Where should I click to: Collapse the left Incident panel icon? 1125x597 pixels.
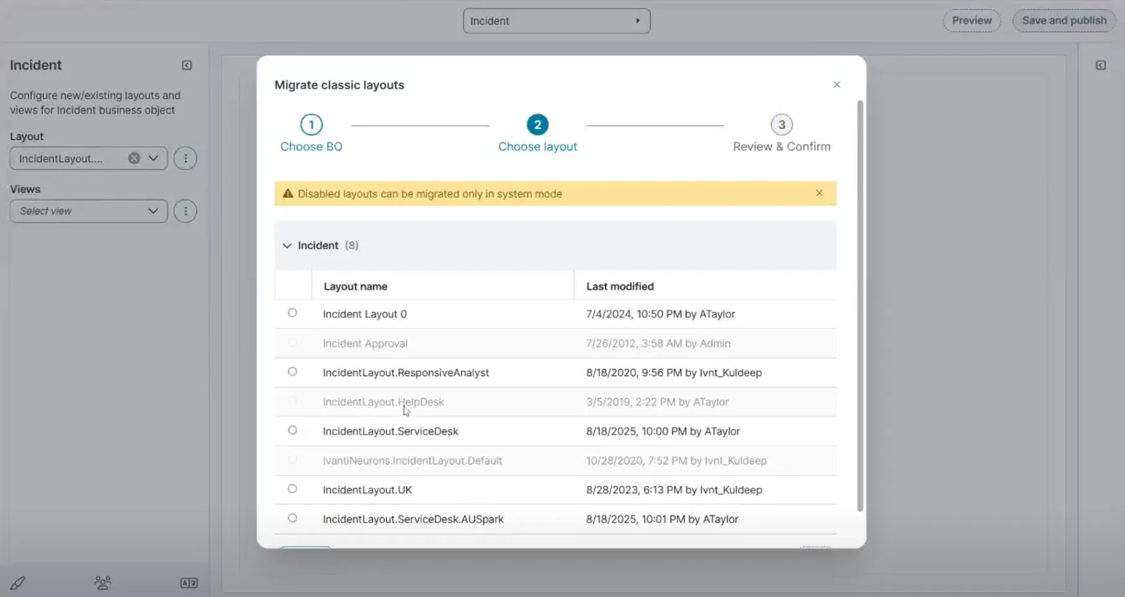click(187, 65)
